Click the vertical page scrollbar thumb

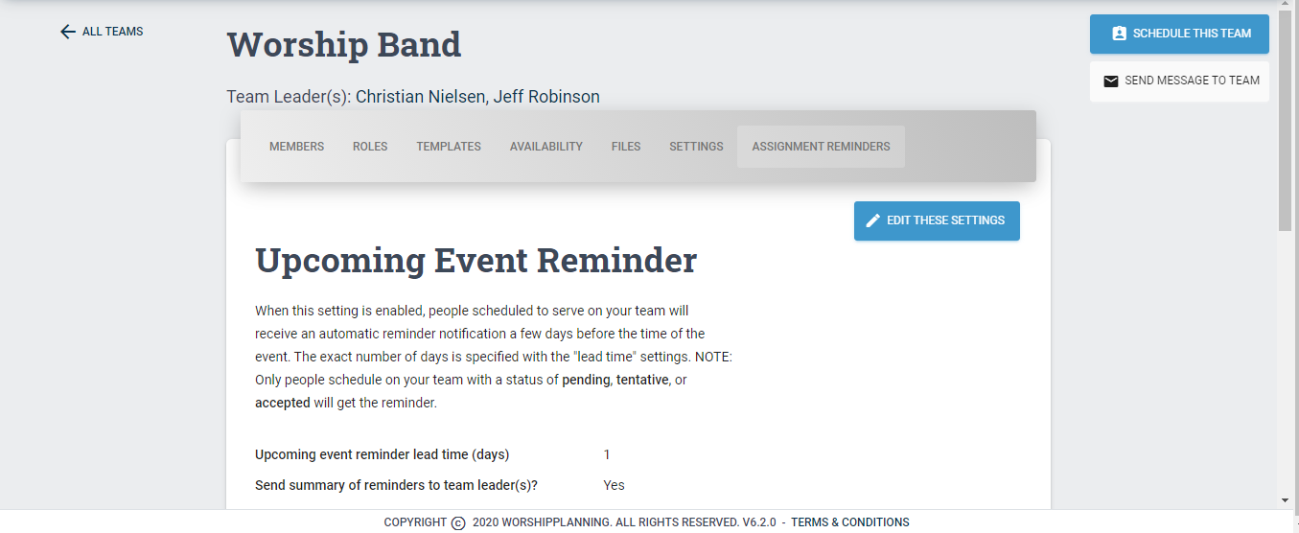click(1285, 122)
